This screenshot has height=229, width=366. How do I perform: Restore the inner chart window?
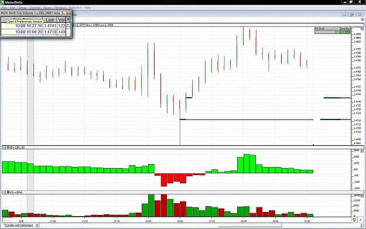click(352, 15)
